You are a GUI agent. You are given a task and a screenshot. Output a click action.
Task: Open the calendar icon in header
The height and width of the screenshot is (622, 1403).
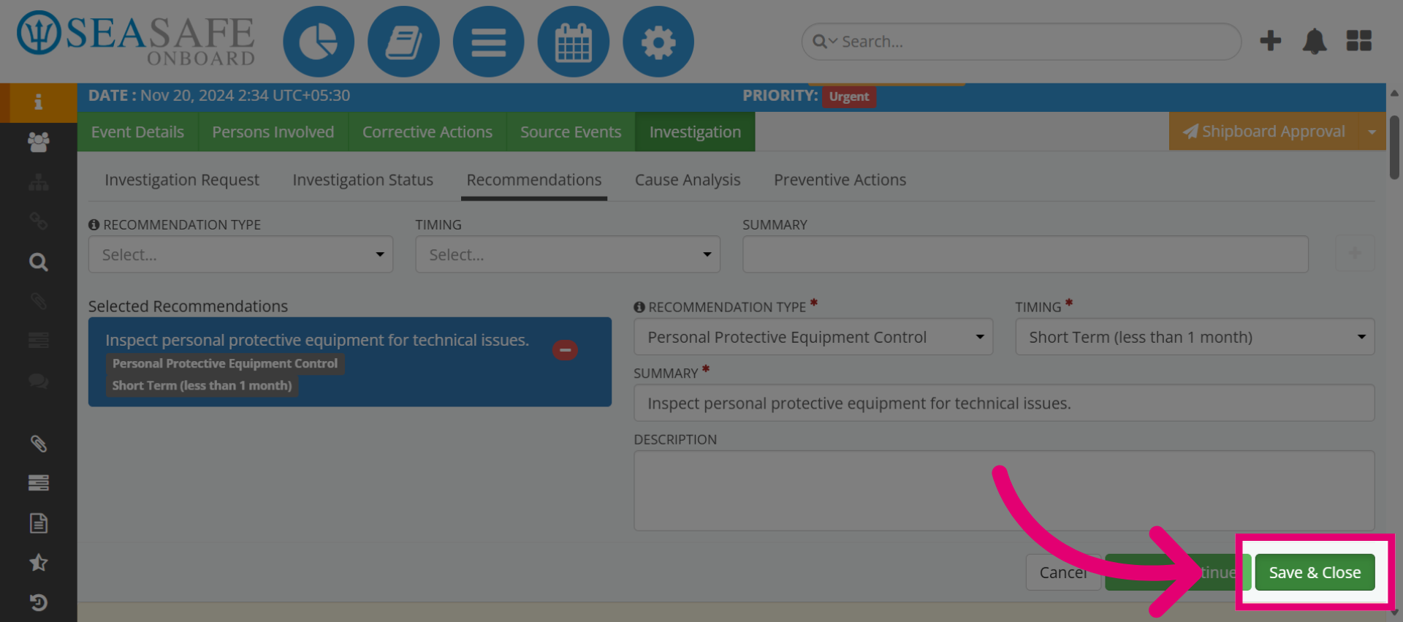(x=573, y=42)
